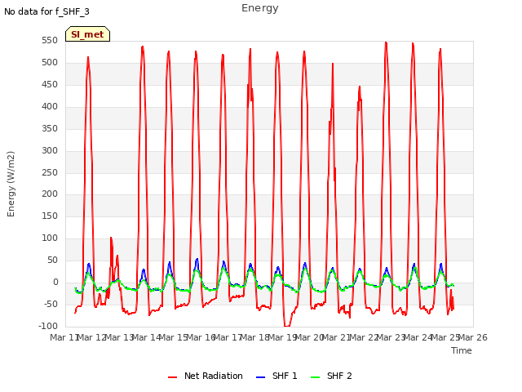Viewport: 522px width, 392px height.
Task: Click the Mar 18 x-axis date label
Action: coord(255,337)
